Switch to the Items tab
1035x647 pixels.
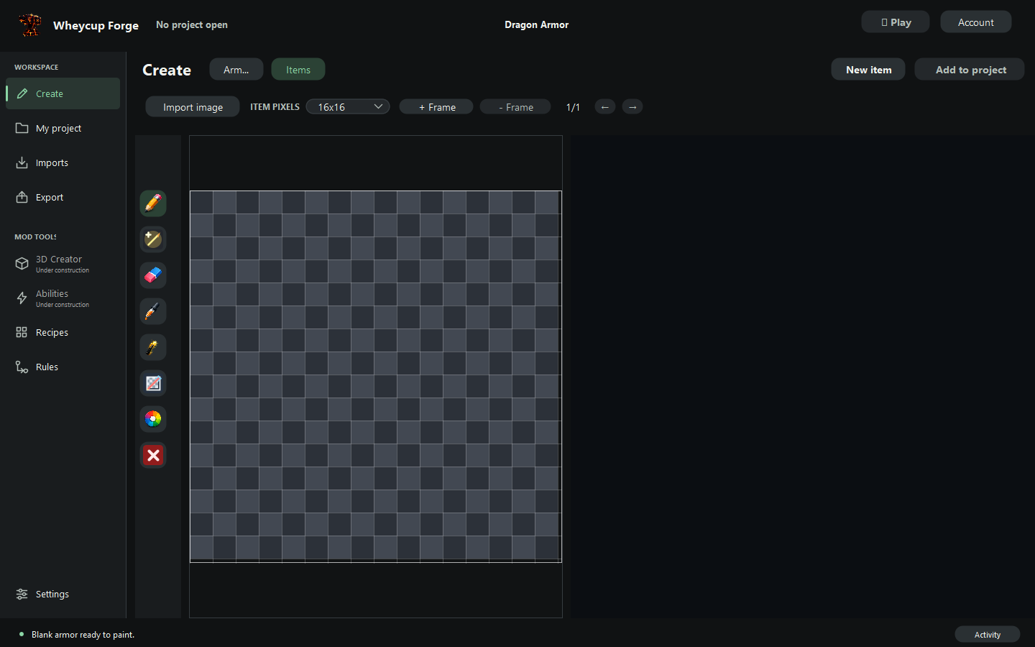pos(298,70)
